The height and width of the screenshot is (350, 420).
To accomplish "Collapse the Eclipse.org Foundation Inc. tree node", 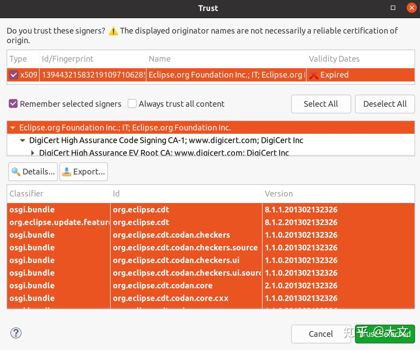I will click(13, 128).
